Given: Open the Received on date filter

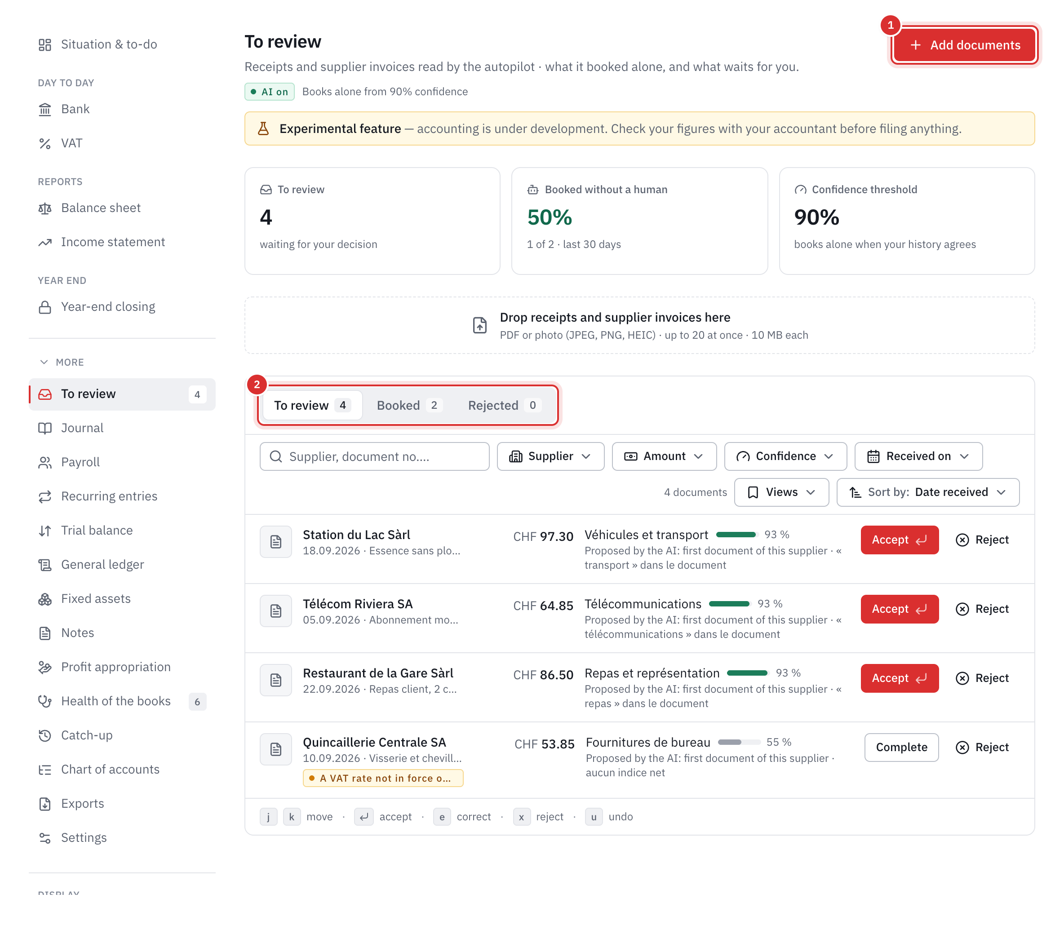Looking at the screenshot, I should [x=918, y=456].
